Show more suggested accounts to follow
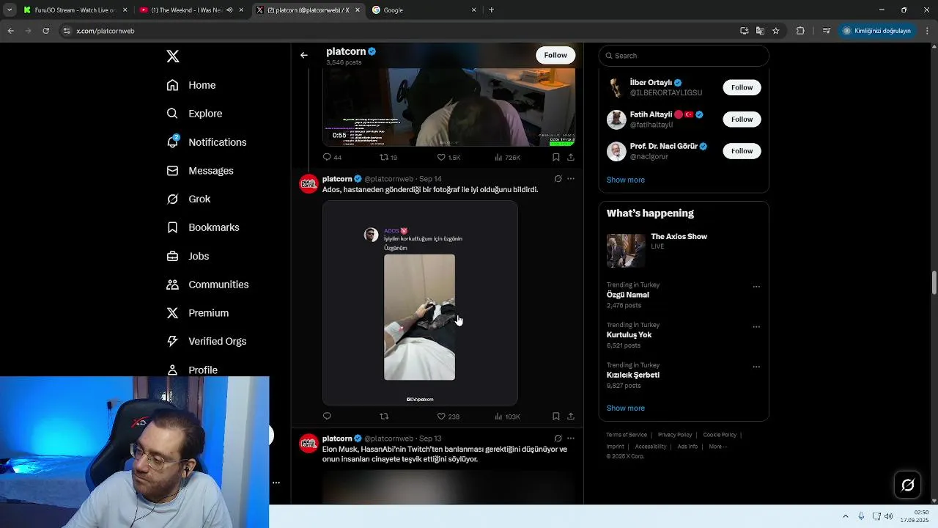Image resolution: width=938 pixels, height=528 pixels. [x=626, y=180]
